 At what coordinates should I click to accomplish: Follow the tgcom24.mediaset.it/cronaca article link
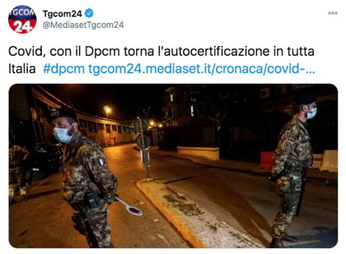coord(201,69)
